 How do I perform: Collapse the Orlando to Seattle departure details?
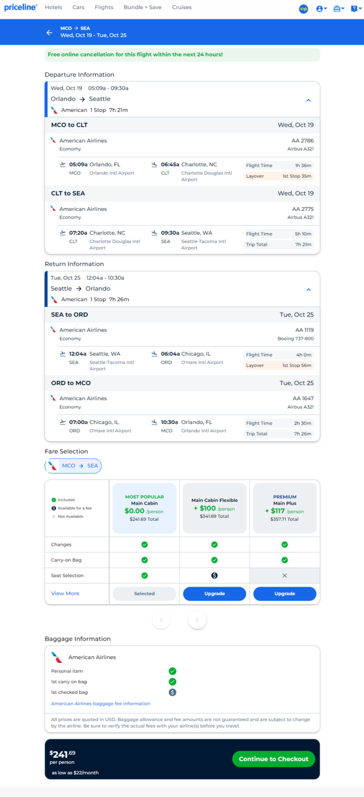tap(308, 101)
